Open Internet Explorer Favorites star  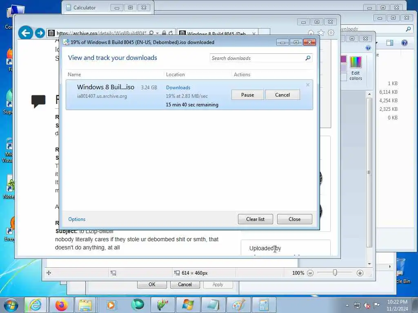coord(321,33)
